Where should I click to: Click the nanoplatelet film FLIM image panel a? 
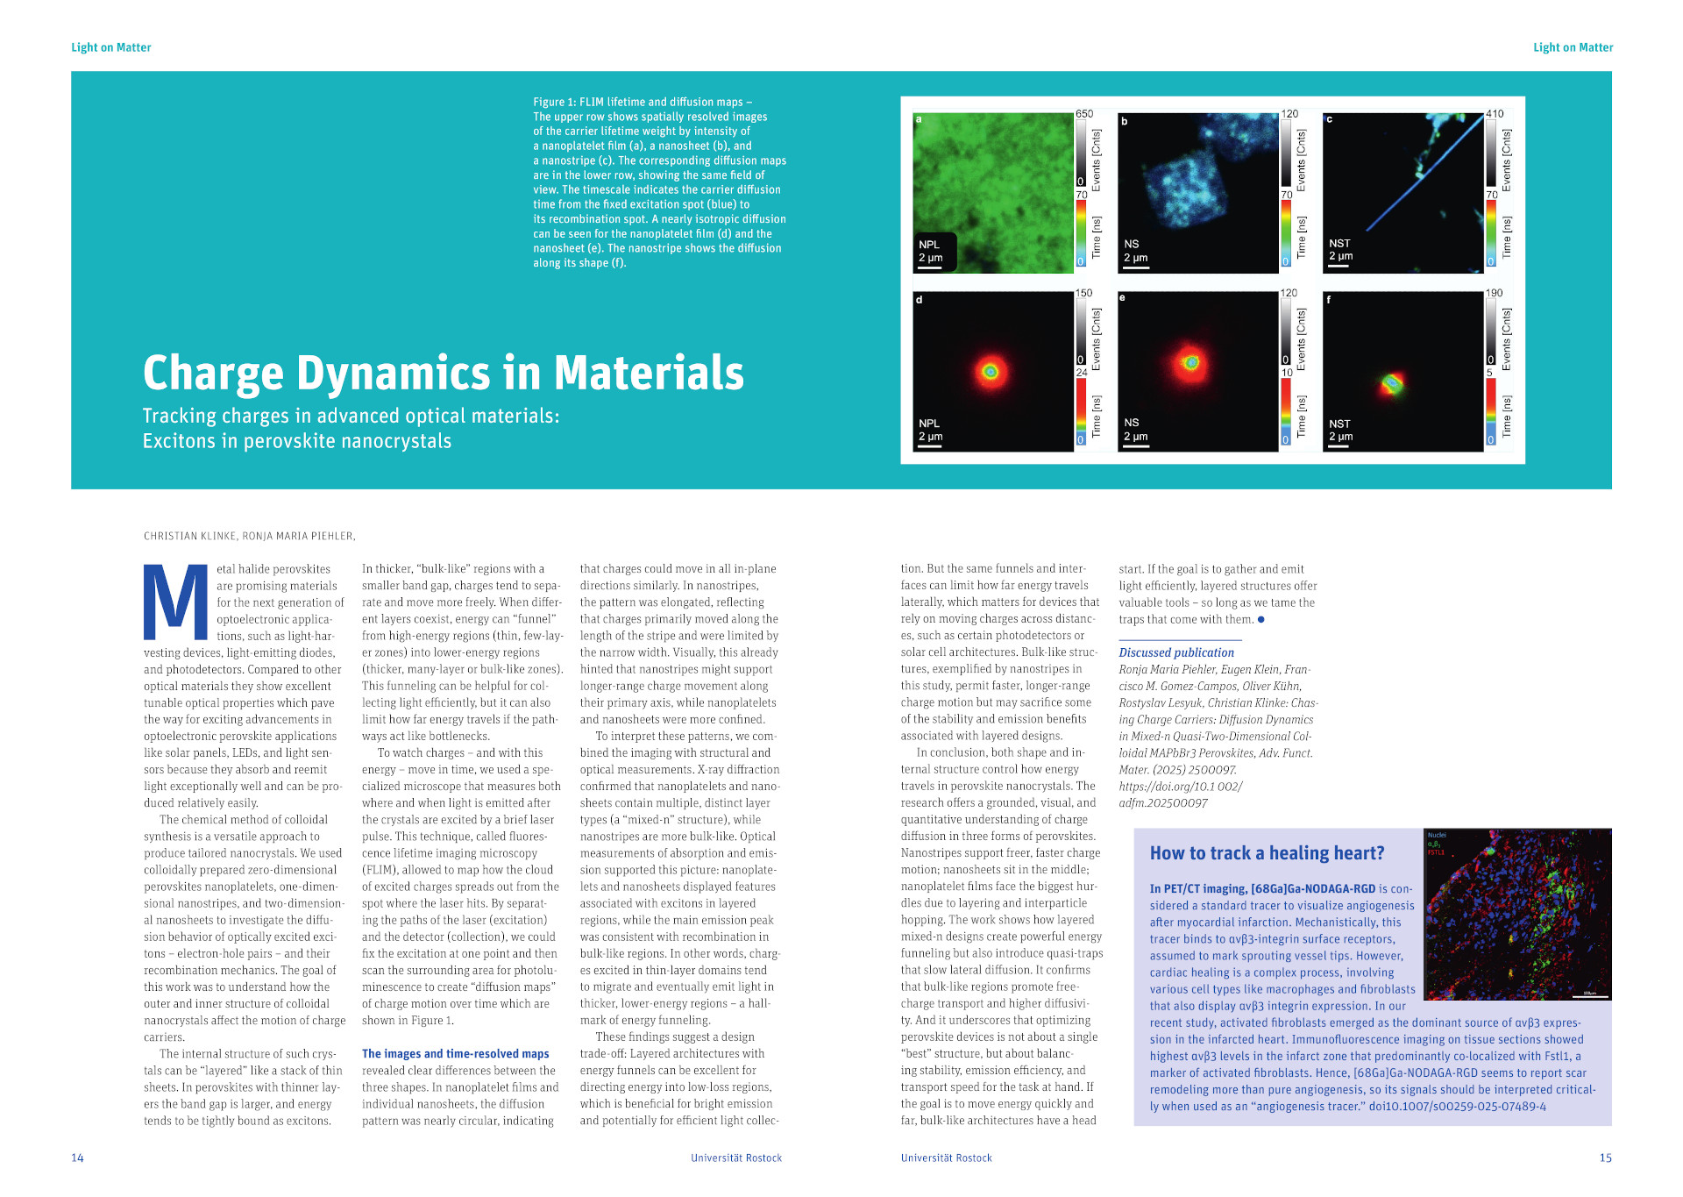coord(993,193)
